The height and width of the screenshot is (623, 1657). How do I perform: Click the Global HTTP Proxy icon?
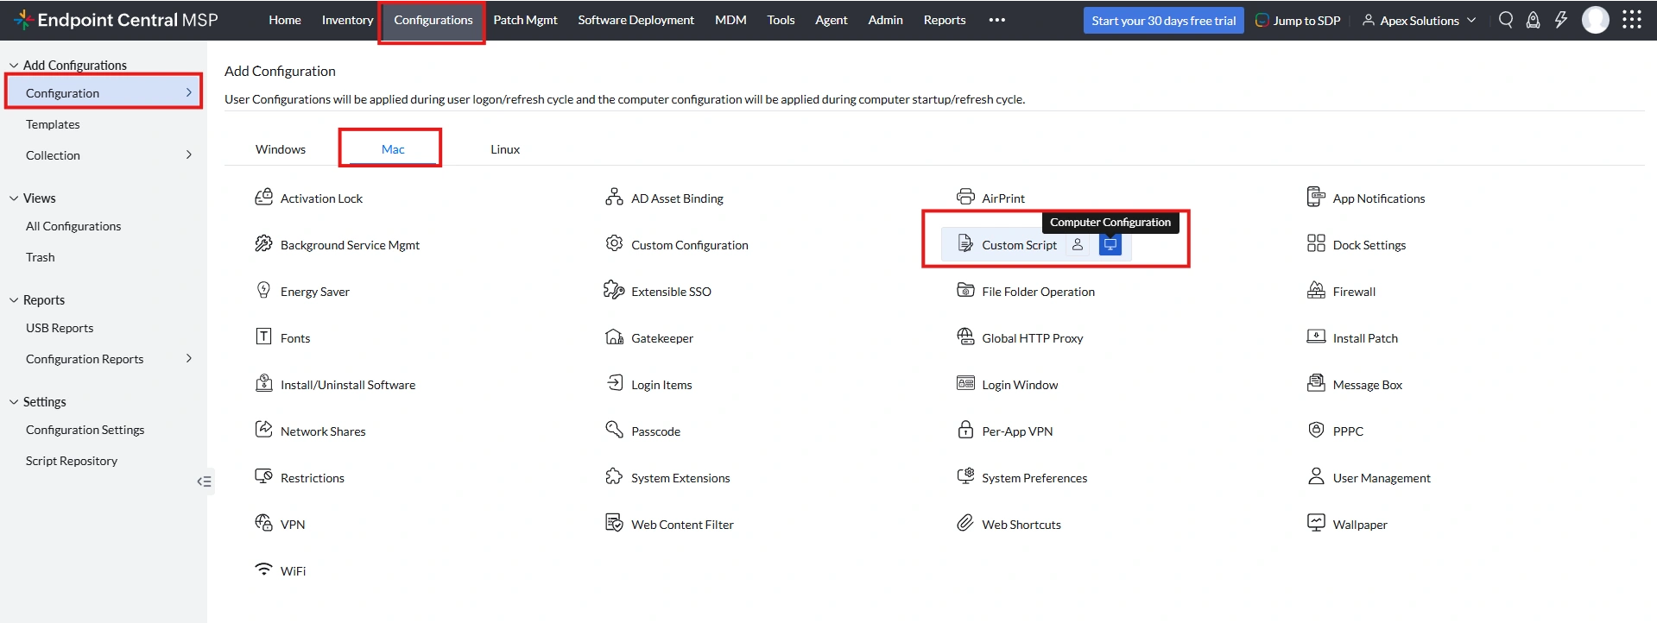point(965,337)
